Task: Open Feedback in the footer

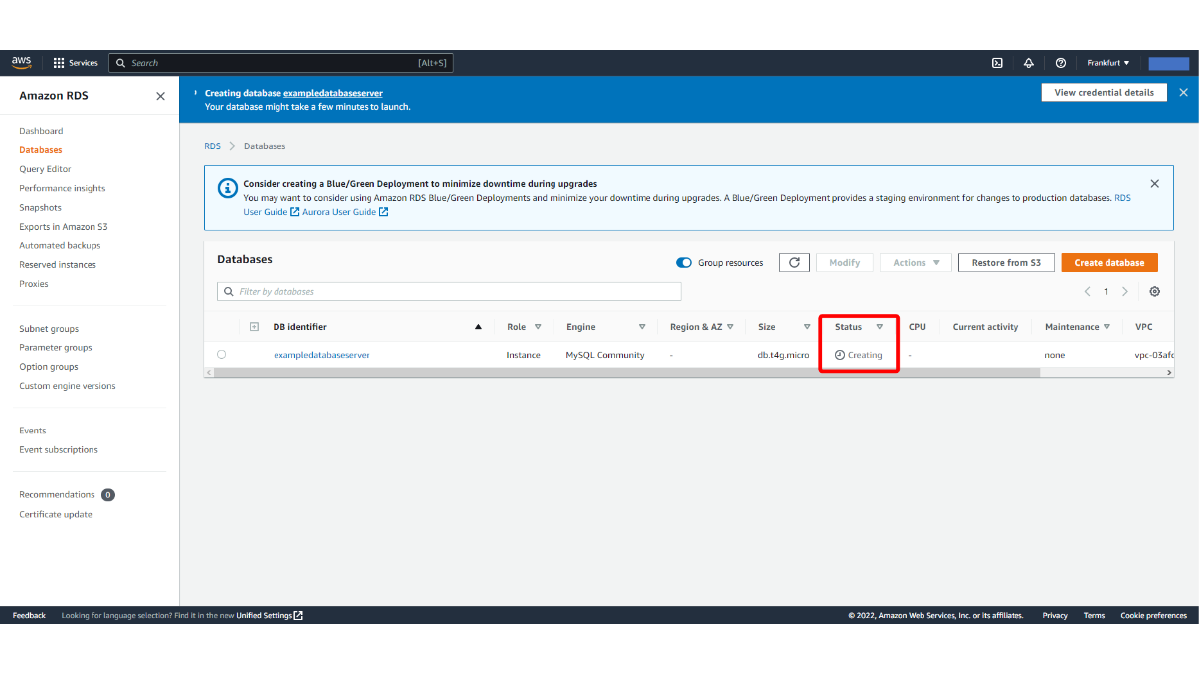Action: pos(29,616)
